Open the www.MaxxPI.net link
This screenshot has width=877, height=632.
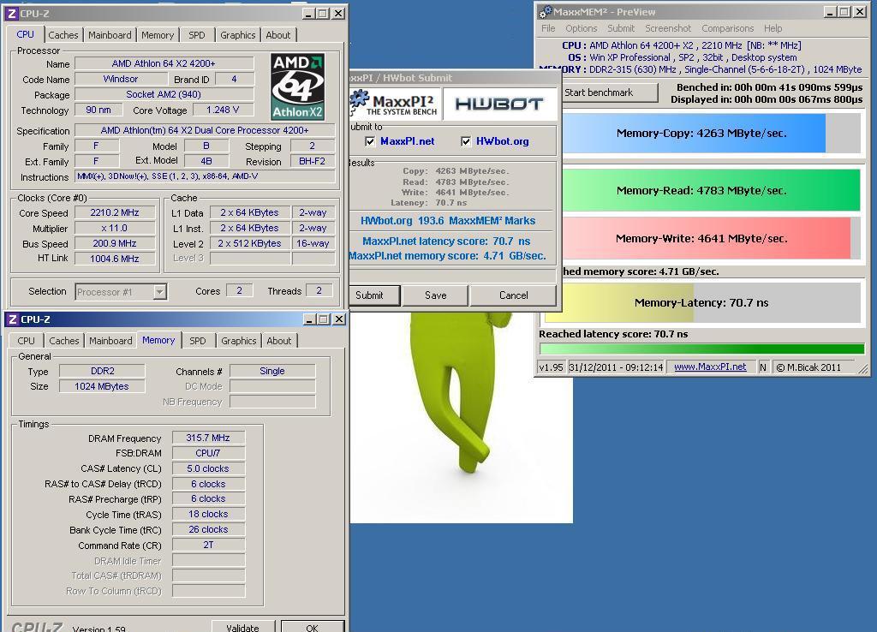tap(710, 367)
